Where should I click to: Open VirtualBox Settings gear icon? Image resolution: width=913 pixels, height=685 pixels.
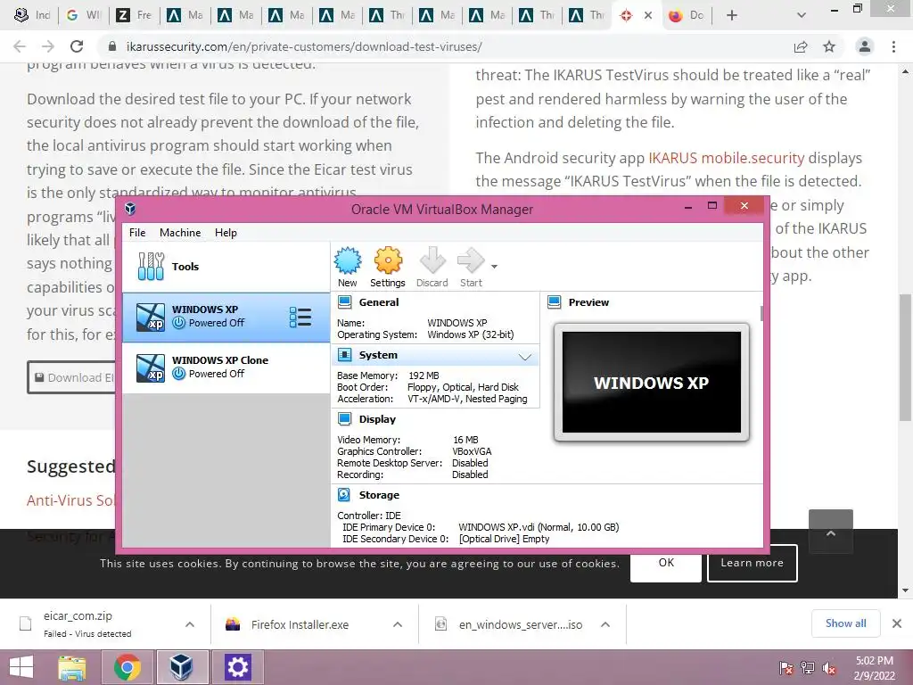click(388, 268)
